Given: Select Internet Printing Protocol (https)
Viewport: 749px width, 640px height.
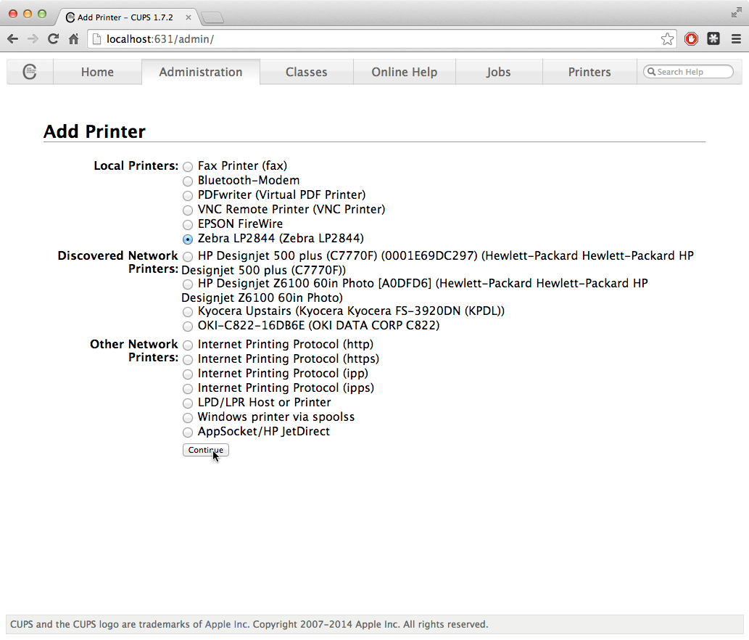Looking at the screenshot, I should tap(188, 359).
